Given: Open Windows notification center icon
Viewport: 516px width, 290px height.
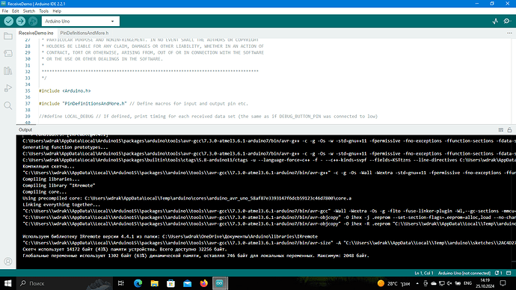Looking at the screenshot, I should [503, 283].
